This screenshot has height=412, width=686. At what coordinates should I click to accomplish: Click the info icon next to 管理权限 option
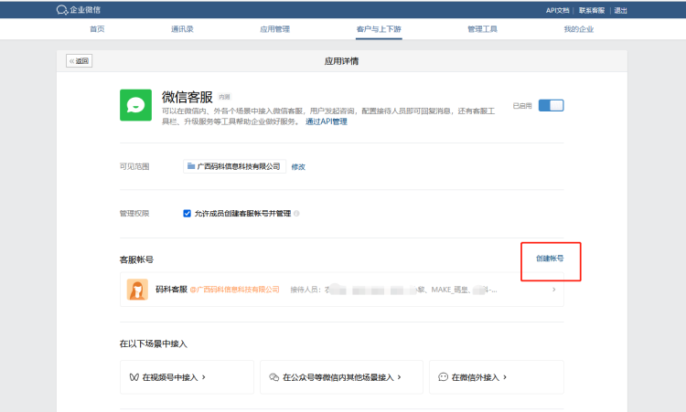tap(296, 213)
